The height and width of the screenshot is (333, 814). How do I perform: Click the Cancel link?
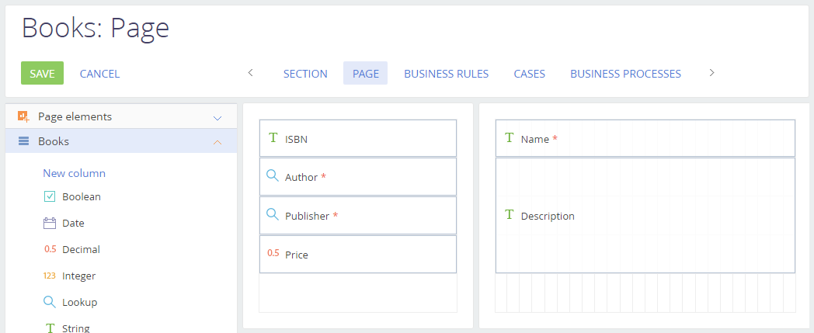coord(99,74)
